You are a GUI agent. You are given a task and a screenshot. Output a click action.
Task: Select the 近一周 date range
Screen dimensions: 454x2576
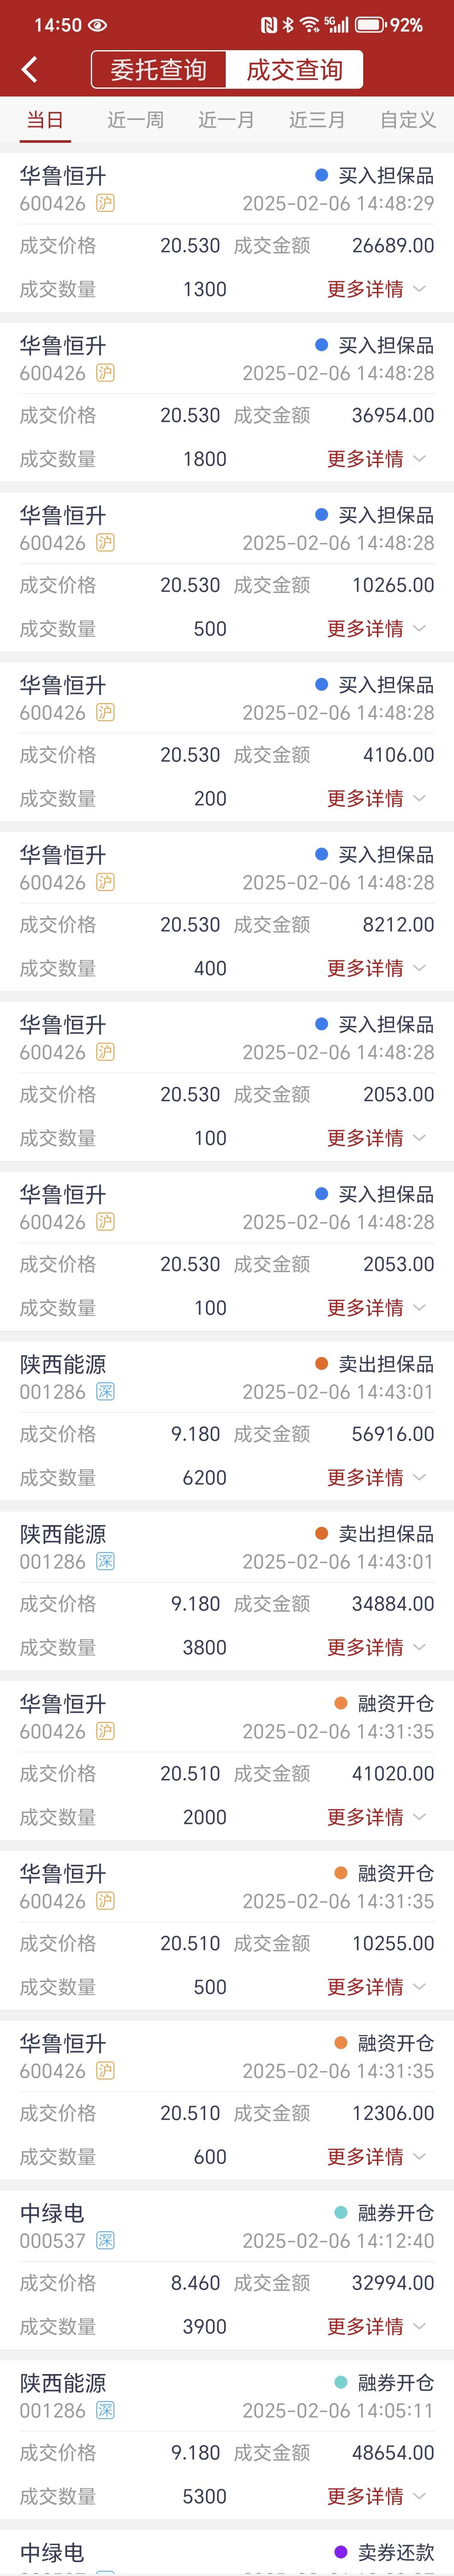click(135, 120)
